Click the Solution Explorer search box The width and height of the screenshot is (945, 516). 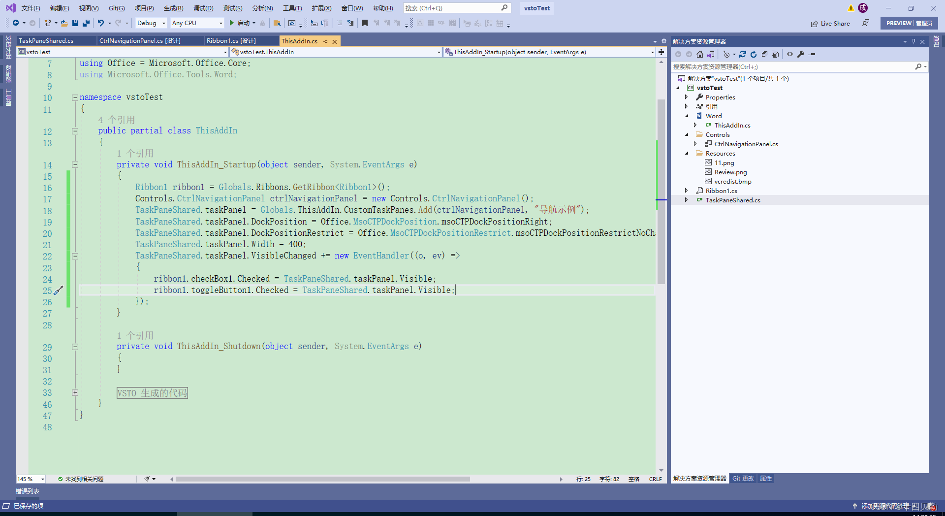point(787,66)
